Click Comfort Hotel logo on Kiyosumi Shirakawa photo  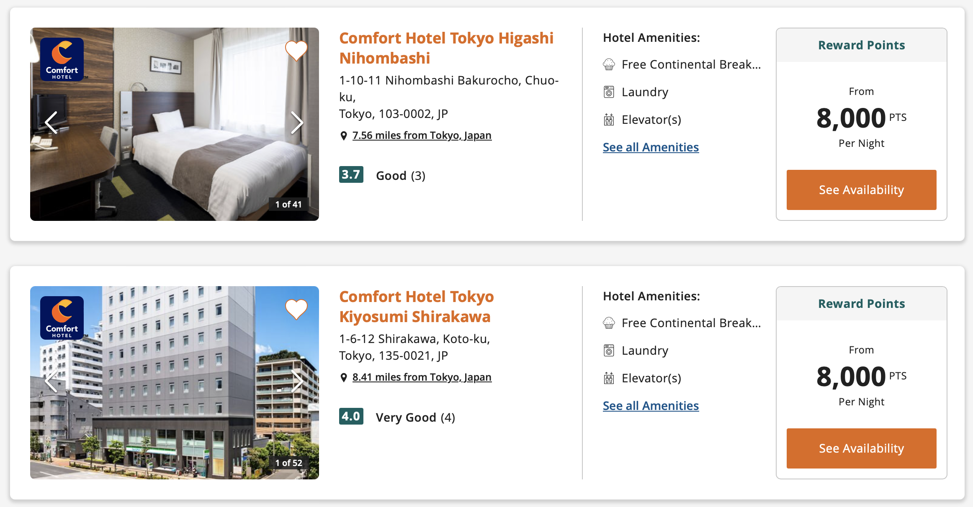click(62, 318)
